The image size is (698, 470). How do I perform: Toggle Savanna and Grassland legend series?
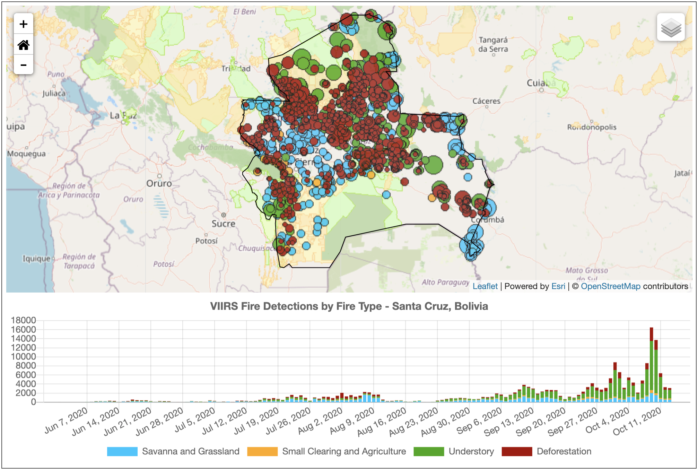[x=191, y=451]
